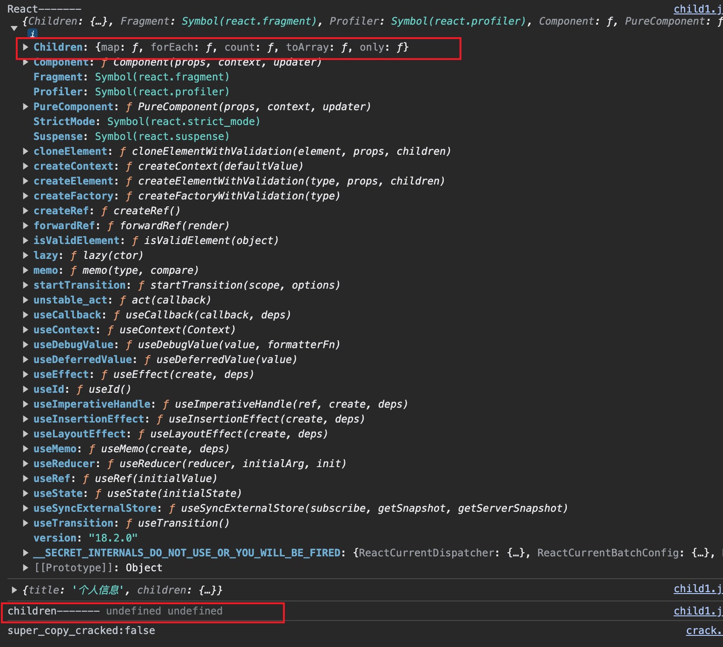Screen dimensions: 723x647
Task: Expand the useEffect function entry
Action: 26,374
